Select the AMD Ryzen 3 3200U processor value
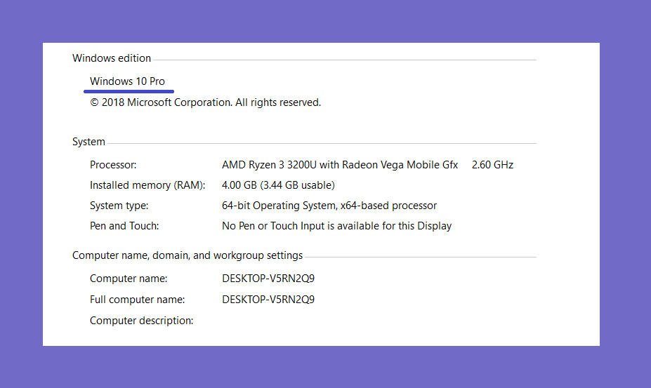Screen dimensions: 651x388 [340, 165]
